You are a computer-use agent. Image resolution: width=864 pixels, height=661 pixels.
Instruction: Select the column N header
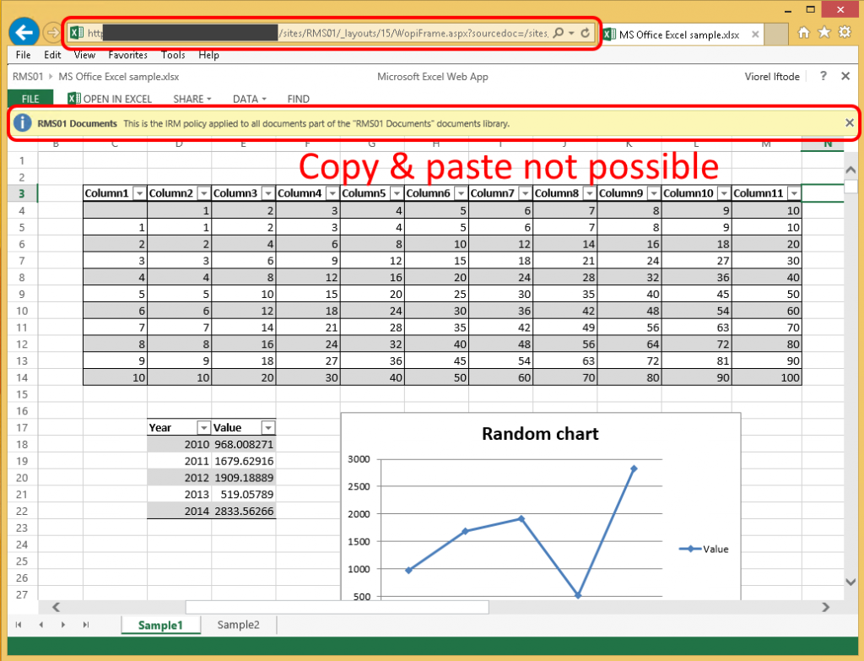pos(827,144)
